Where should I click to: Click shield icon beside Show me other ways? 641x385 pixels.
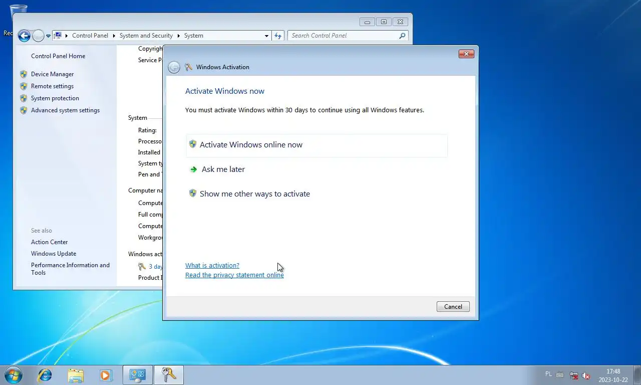click(193, 194)
